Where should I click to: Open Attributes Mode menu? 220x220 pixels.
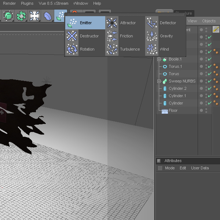(x=170, y=168)
